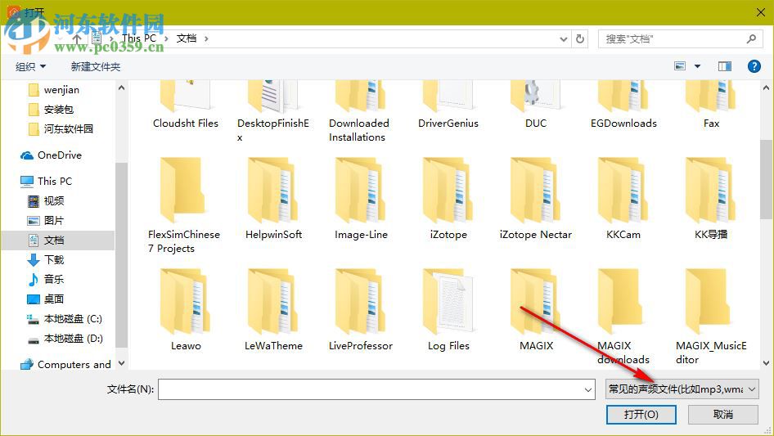Click file list scroll up arrow

(766, 88)
